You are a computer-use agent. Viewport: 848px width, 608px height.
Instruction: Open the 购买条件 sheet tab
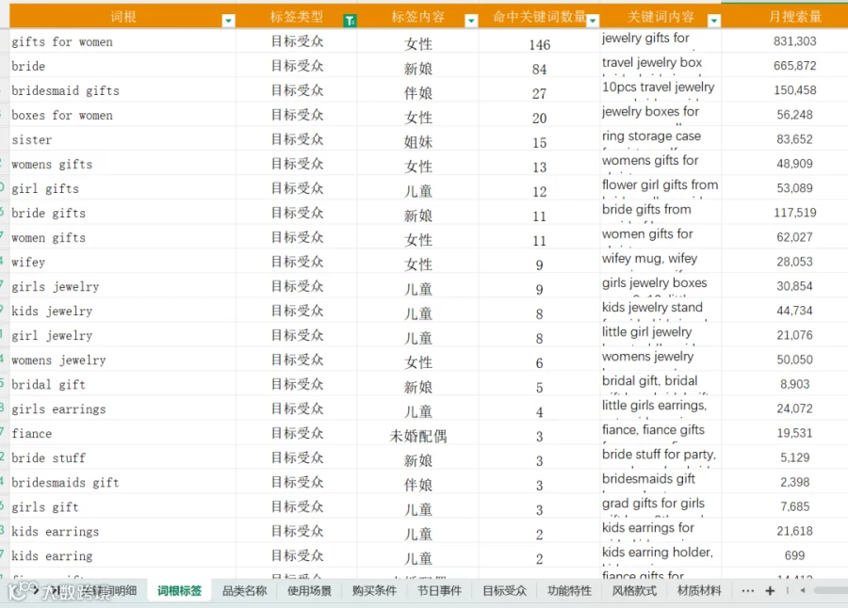point(374,591)
